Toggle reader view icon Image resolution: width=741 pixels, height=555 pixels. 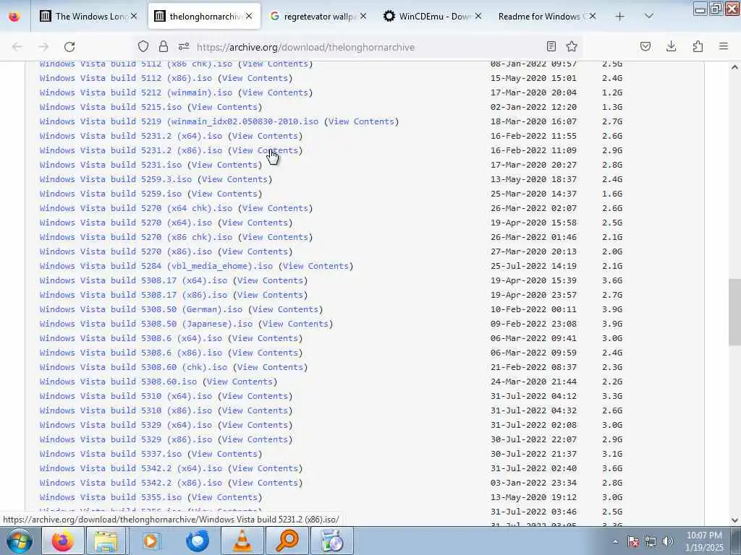click(551, 46)
